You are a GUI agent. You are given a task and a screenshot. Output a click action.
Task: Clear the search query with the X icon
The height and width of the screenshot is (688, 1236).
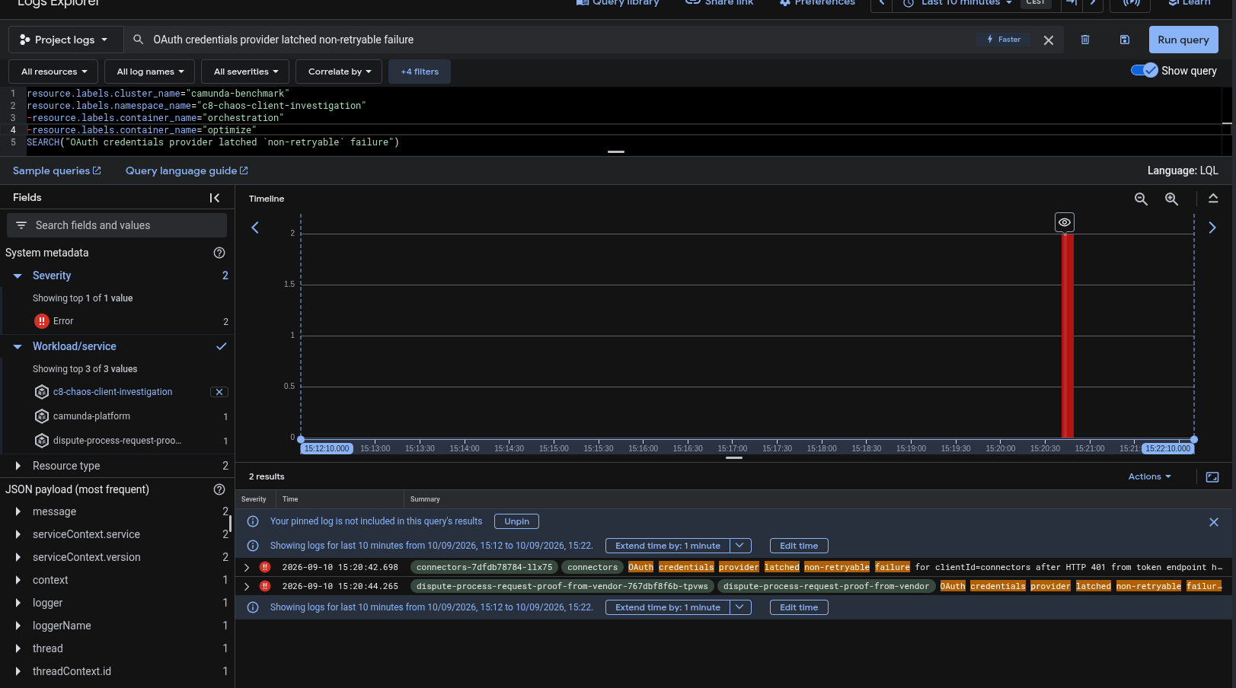pyautogui.click(x=1049, y=40)
